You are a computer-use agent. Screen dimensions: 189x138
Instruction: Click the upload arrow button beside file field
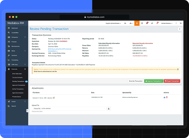click(109, 109)
